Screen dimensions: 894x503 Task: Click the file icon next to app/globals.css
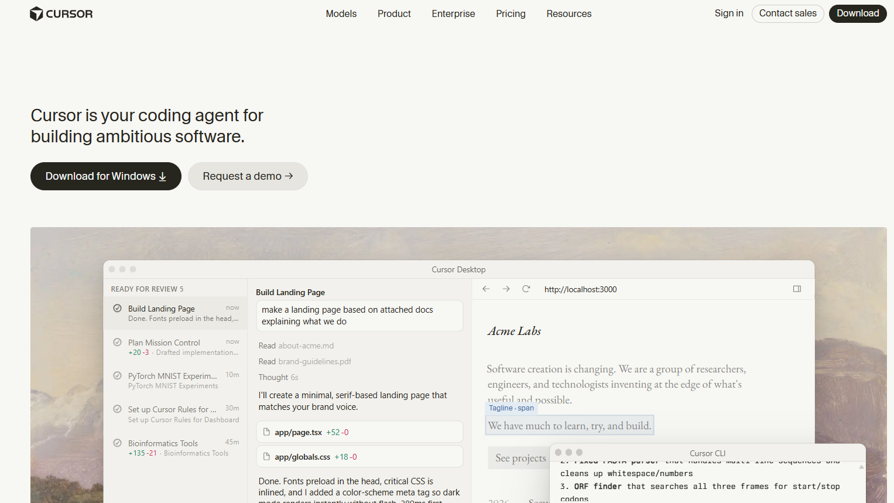point(266,457)
